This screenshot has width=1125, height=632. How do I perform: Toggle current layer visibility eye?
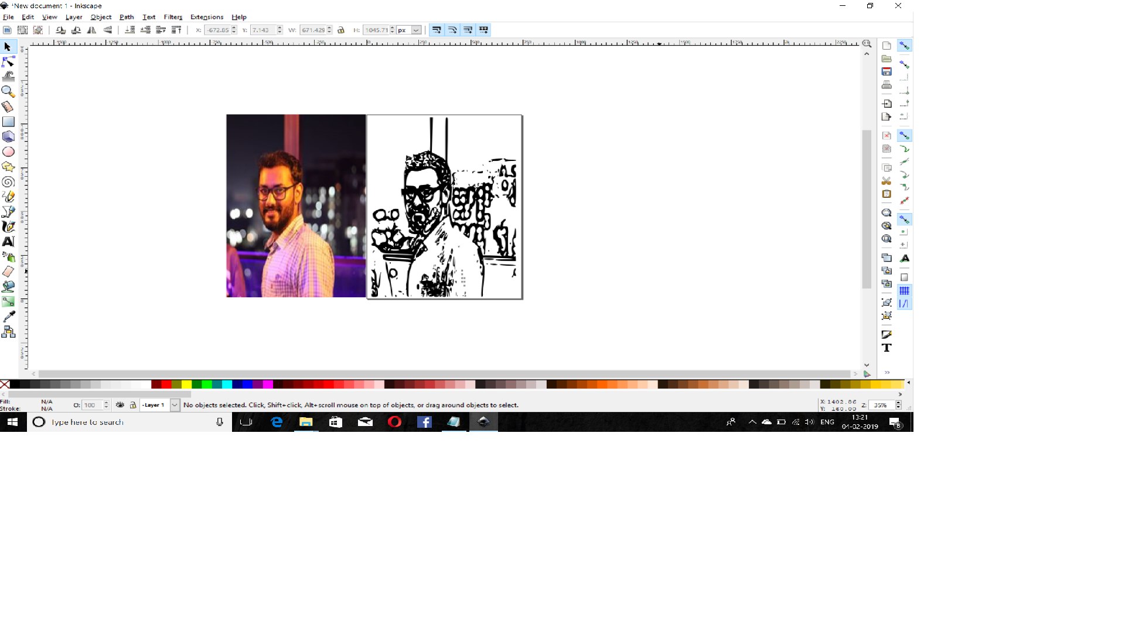[x=120, y=405]
